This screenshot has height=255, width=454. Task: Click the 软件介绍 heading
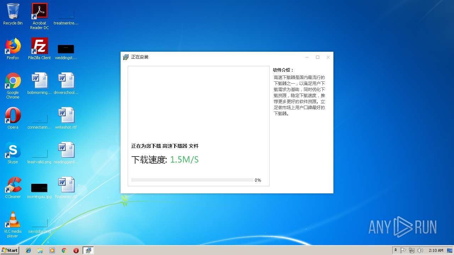283,70
